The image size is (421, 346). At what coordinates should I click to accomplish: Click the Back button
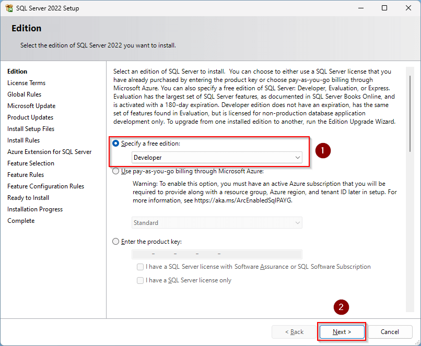click(x=294, y=332)
